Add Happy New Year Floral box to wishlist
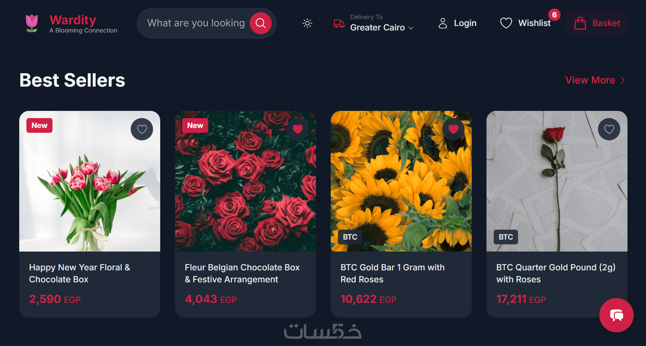Image resolution: width=646 pixels, height=346 pixels. point(142,129)
